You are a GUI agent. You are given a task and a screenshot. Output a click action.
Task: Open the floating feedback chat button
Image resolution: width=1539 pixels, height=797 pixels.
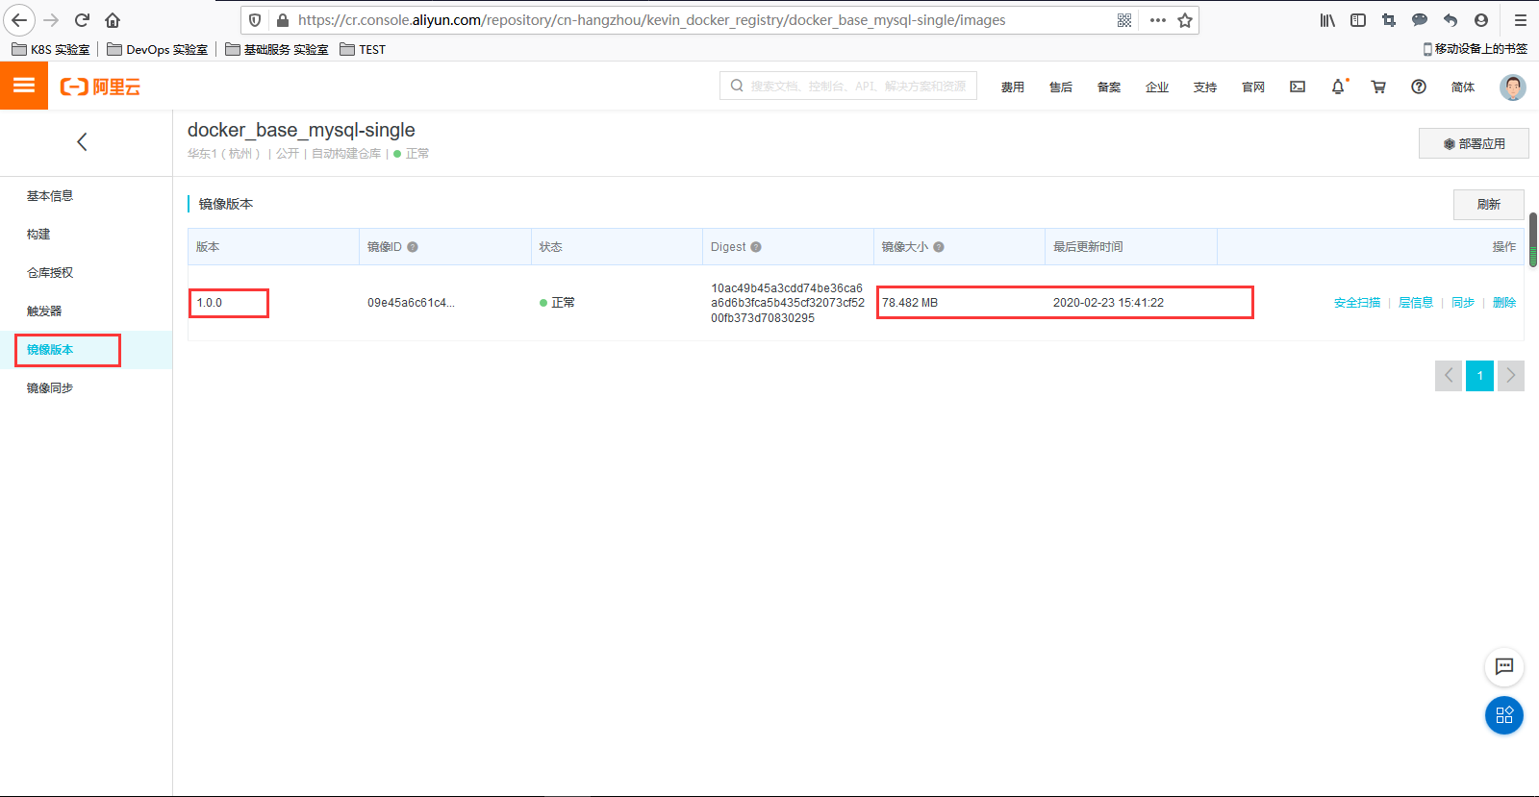click(1504, 666)
